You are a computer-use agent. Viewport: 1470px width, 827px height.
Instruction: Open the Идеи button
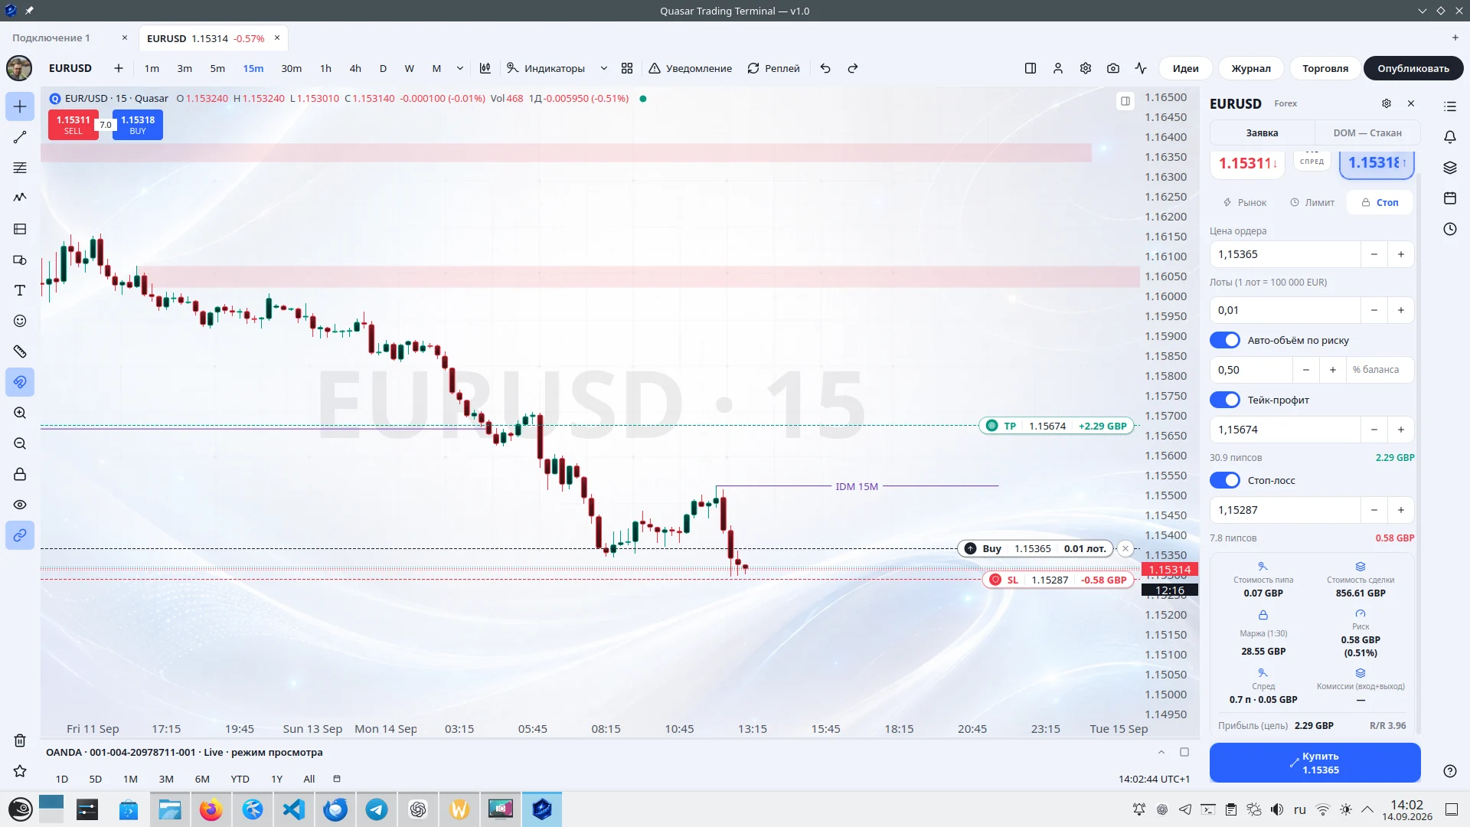pyautogui.click(x=1185, y=68)
